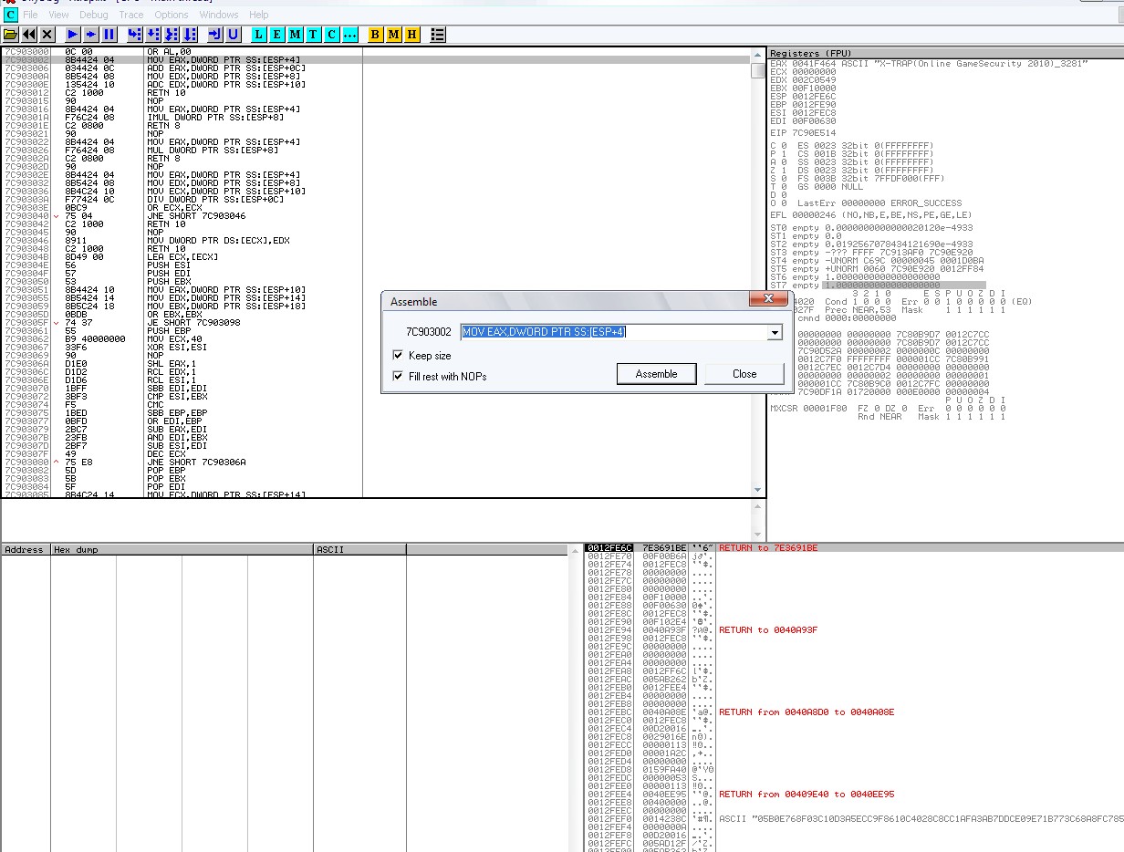Click the cyan ellipsis more windows icon
The image size is (1124, 852).
(350, 35)
